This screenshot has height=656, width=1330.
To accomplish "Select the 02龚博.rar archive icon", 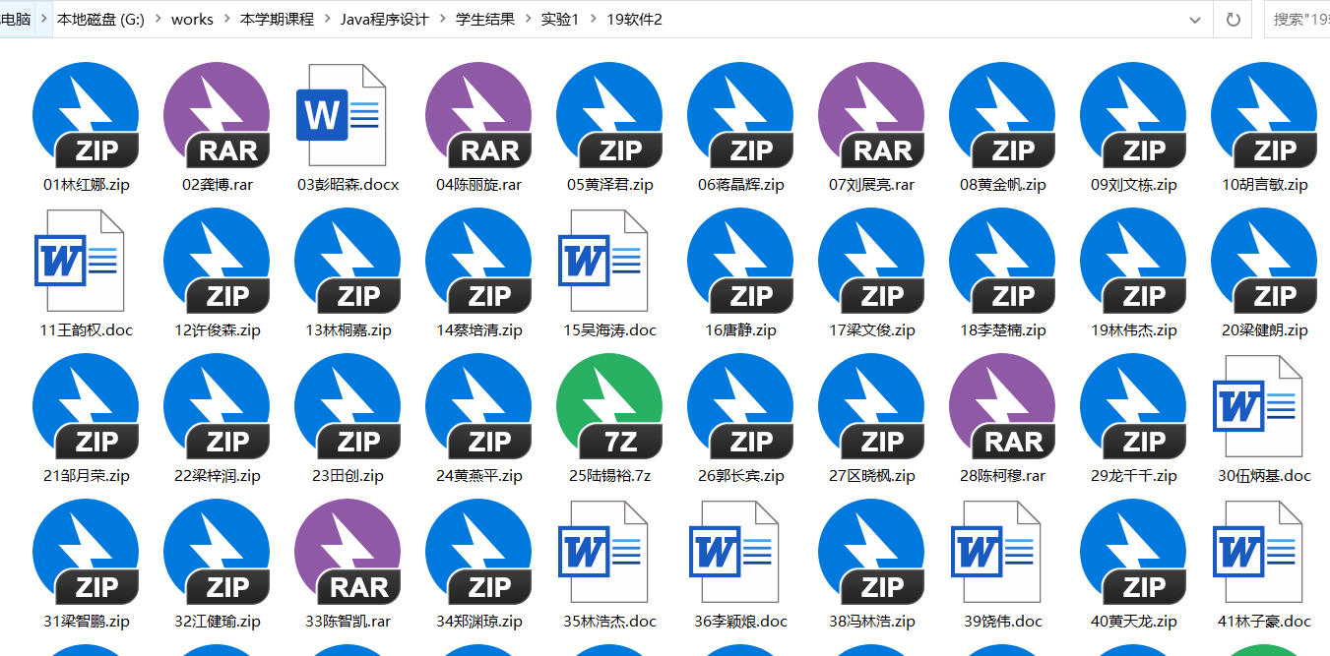I will 217,116.
